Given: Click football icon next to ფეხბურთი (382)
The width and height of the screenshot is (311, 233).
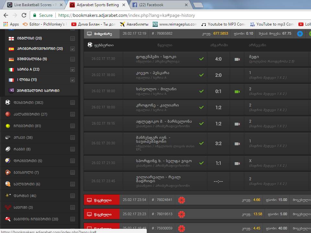Looking at the screenshot, I should pos(8,103).
